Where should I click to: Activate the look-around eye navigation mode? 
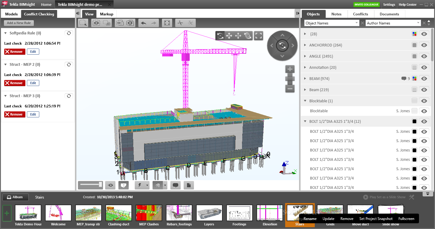click(x=248, y=36)
